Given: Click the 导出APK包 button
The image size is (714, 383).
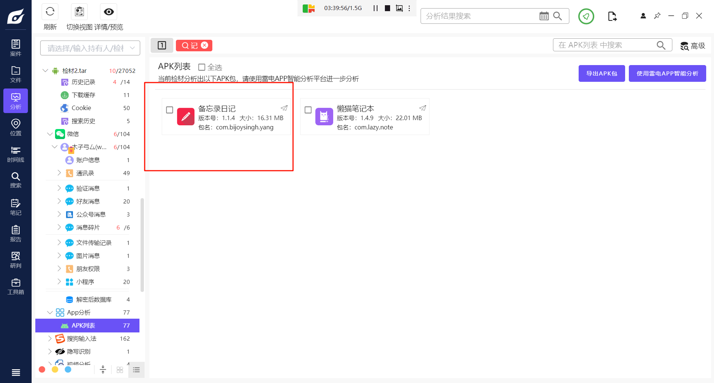Looking at the screenshot, I should (x=601, y=74).
